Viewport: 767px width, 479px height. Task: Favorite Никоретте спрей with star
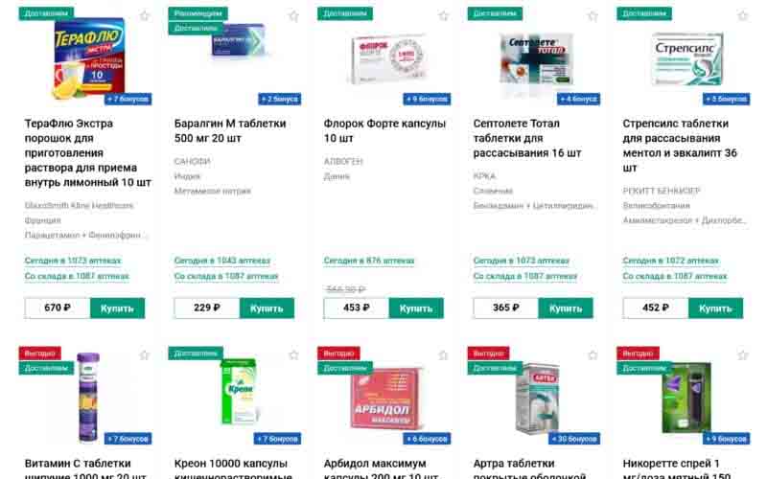(742, 354)
